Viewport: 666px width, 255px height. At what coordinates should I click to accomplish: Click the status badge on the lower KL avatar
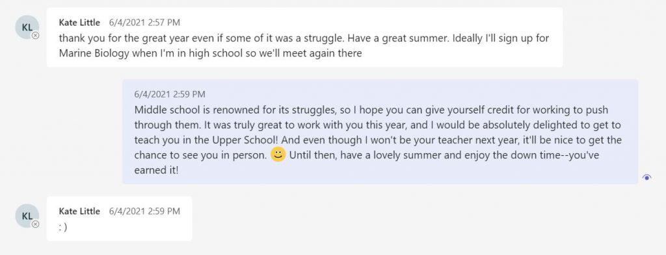click(x=36, y=224)
